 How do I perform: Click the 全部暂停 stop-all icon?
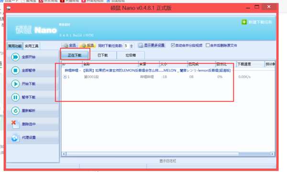tap(15, 71)
